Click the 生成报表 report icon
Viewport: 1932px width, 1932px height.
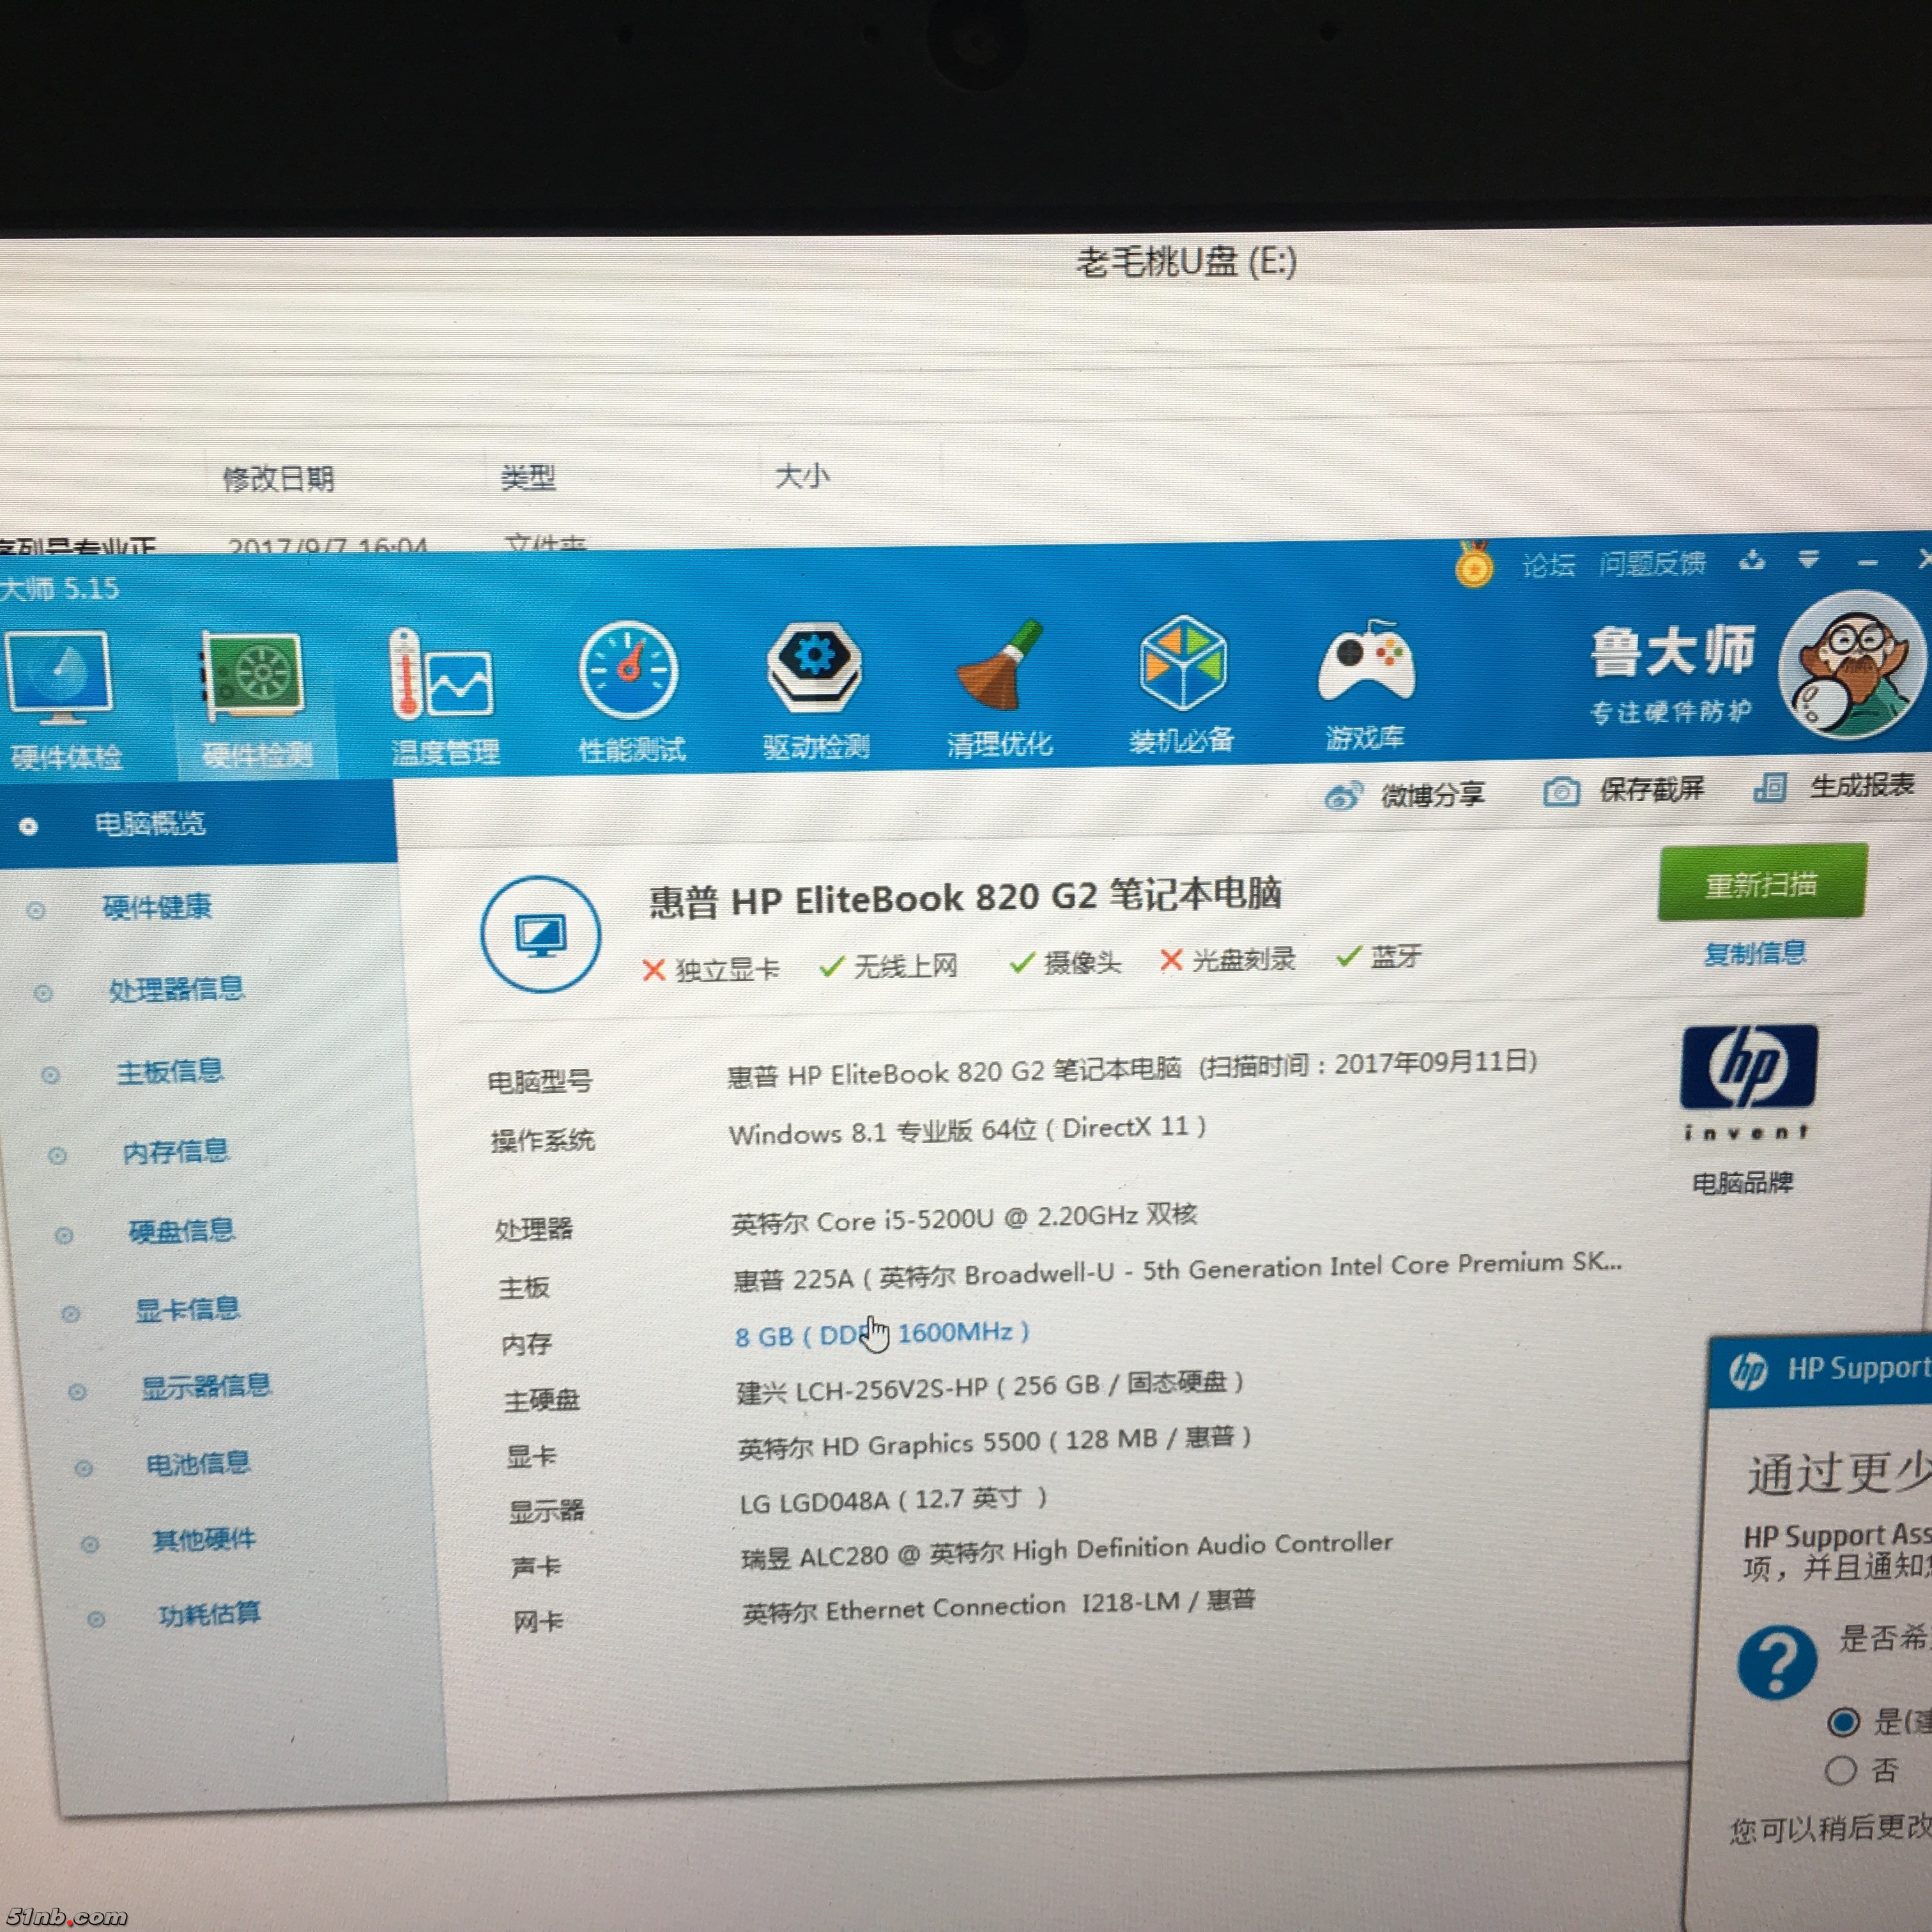point(1770,788)
